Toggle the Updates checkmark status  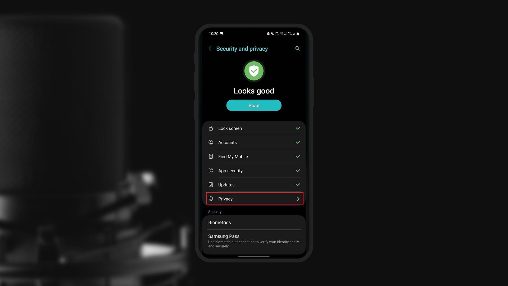(298, 184)
